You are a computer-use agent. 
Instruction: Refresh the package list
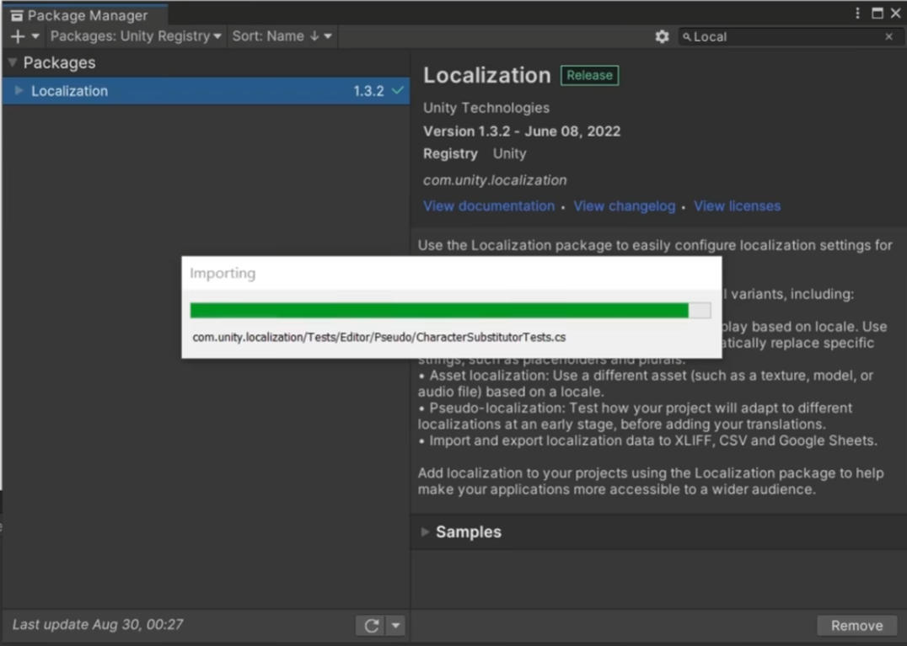pyautogui.click(x=372, y=625)
